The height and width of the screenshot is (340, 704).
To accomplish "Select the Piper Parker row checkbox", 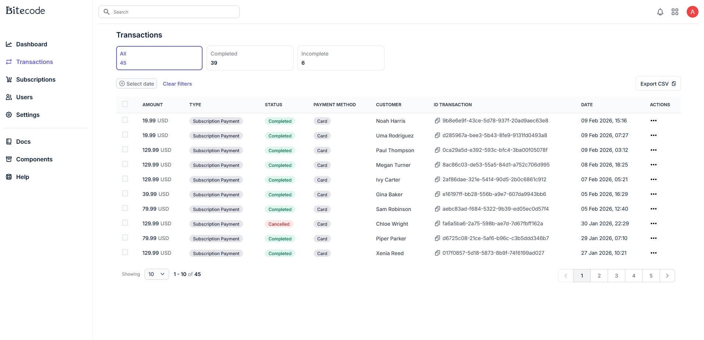I will pyautogui.click(x=125, y=237).
